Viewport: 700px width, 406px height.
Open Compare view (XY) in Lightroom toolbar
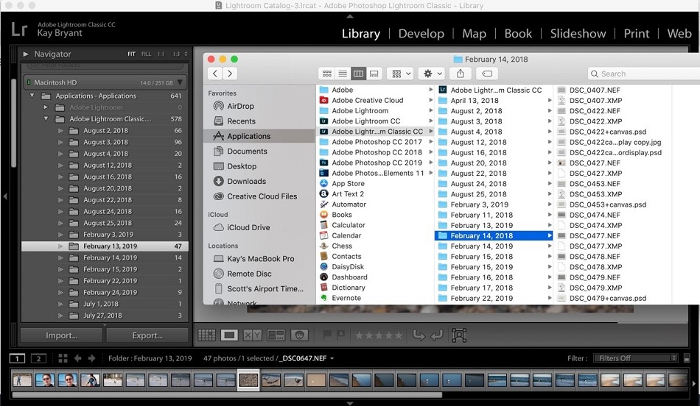tap(252, 335)
